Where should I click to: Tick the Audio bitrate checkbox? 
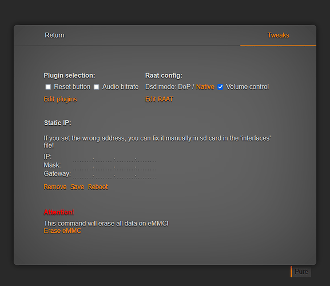pyautogui.click(x=97, y=87)
